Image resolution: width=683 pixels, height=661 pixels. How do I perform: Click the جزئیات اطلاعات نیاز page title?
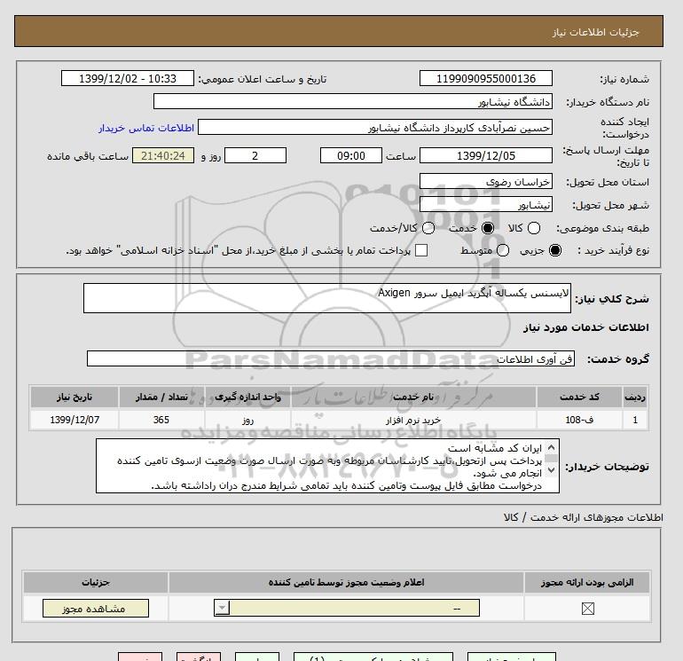pyautogui.click(x=595, y=32)
